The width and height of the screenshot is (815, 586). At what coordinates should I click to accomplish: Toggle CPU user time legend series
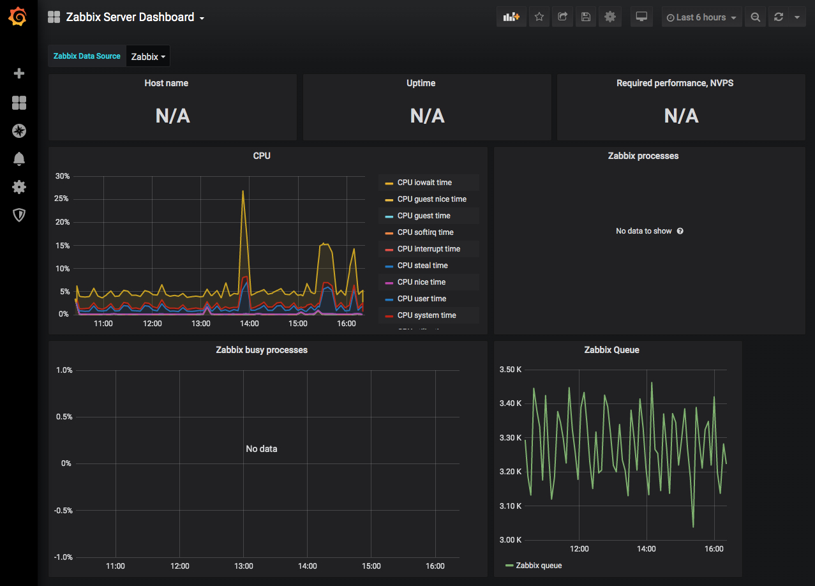click(x=422, y=299)
